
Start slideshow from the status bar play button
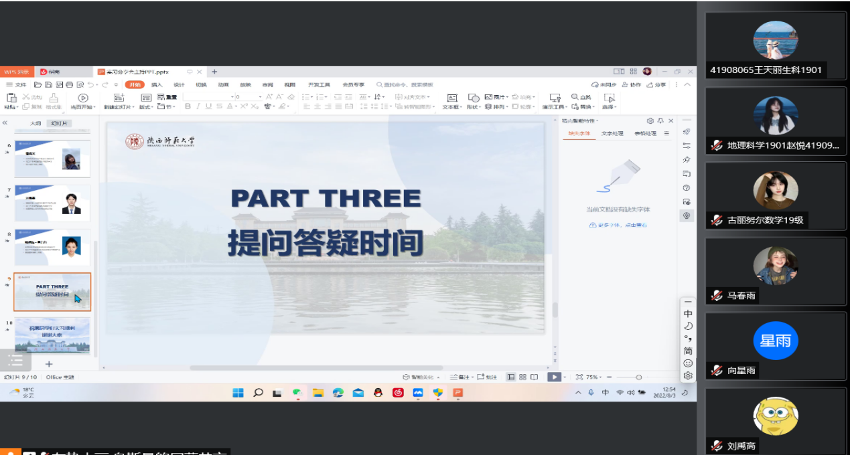pyautogui.click(x=553, y=377)
